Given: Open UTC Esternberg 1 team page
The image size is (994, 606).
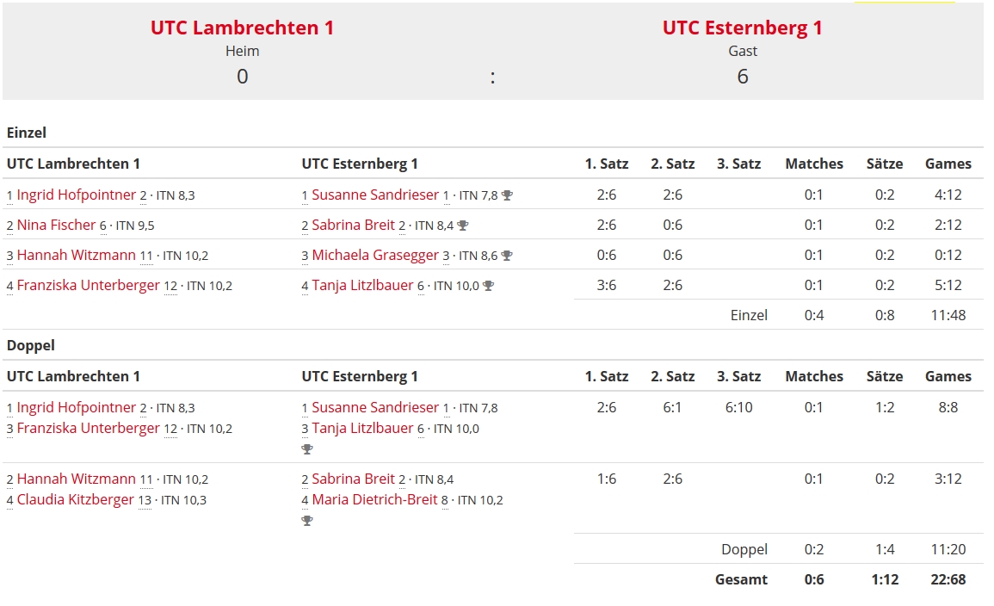Looking at the screenshot, I should [x=742, y=28].
